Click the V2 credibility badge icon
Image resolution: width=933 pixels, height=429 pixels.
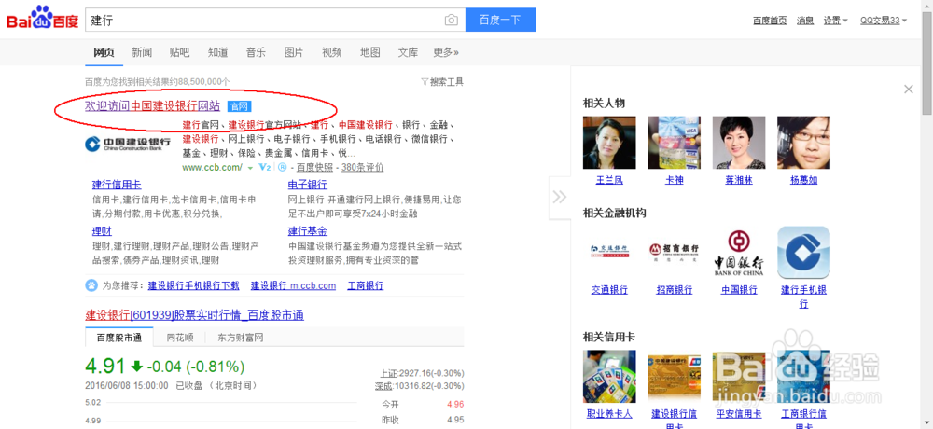click(x=265, y=168)
